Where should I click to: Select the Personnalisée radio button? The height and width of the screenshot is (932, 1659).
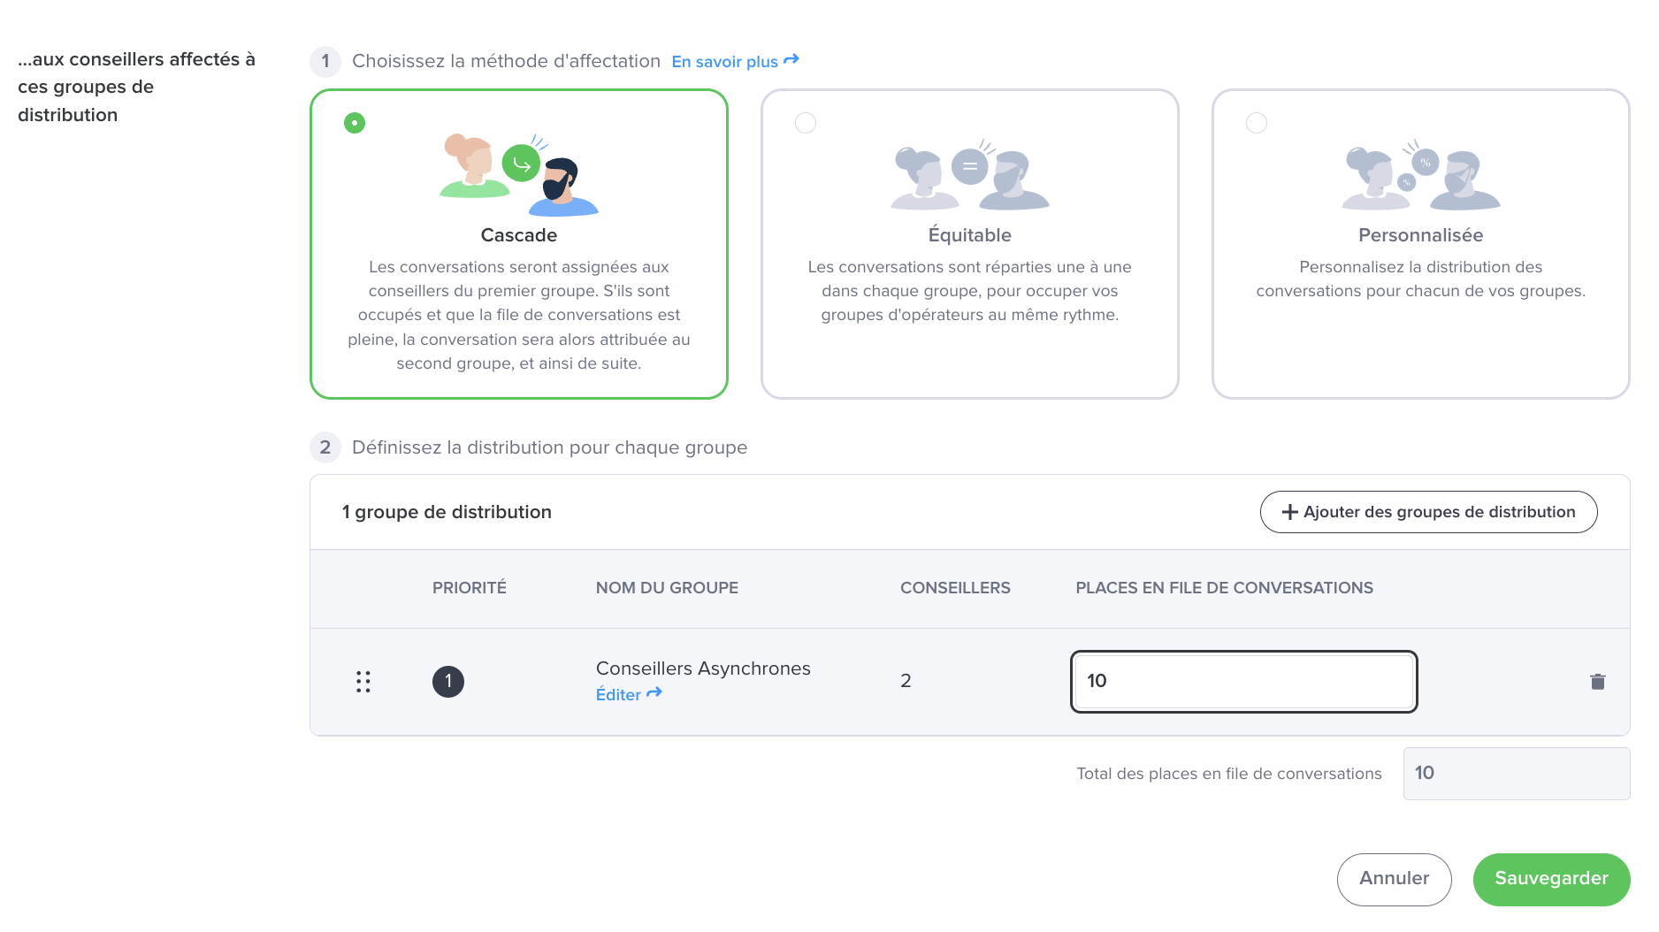pyautogui.click(x=1257, y=123)
